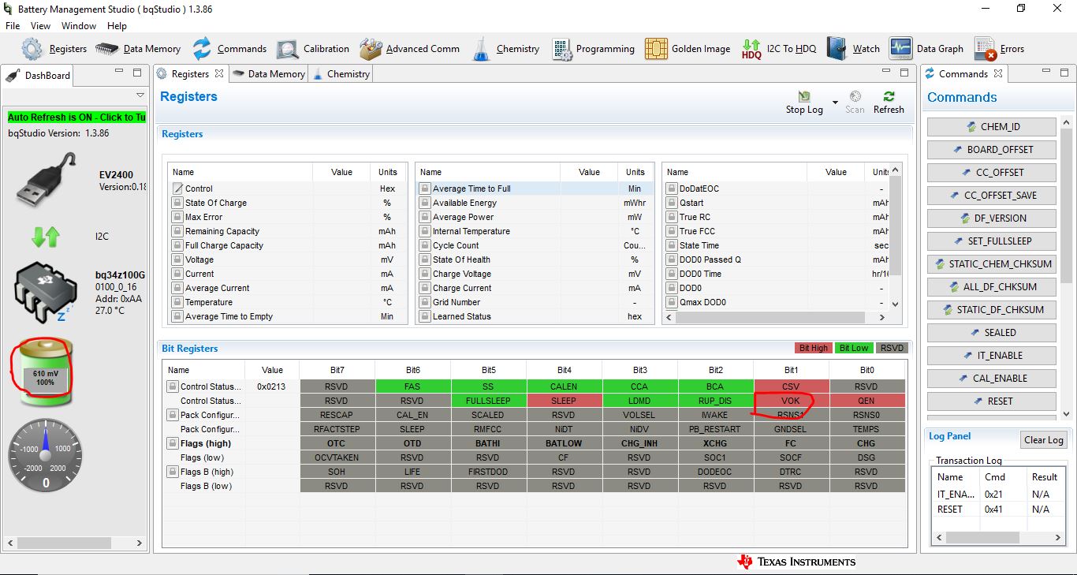Send the STATIC_DF_CHKSUM command
1077x575 pixels.
[992, 309]
